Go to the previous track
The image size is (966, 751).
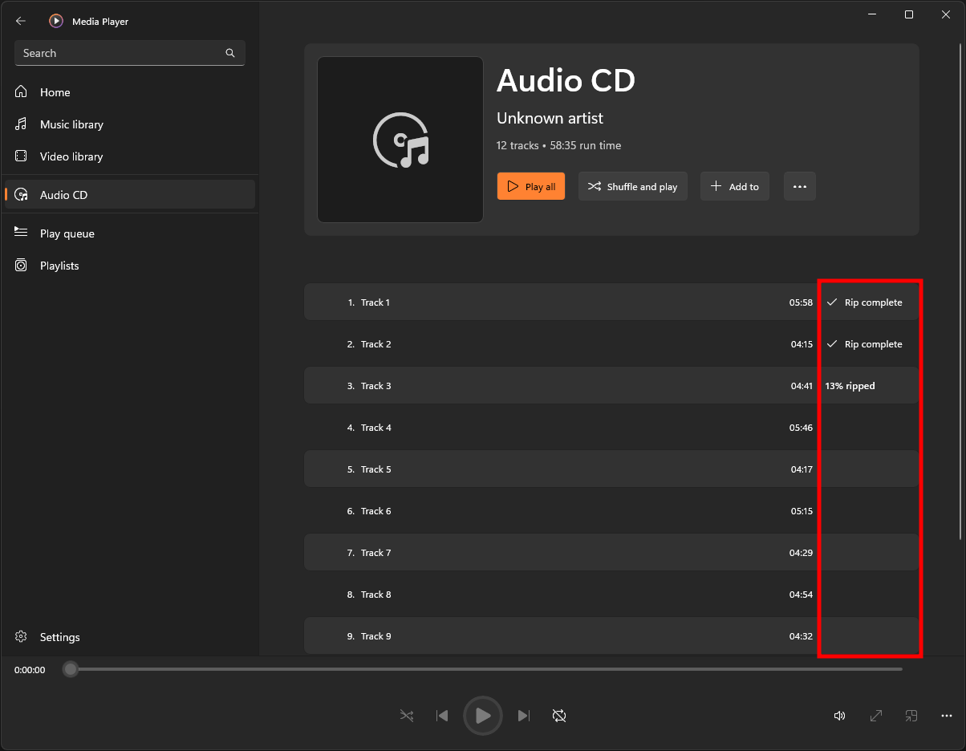click(x=442, y=716)
